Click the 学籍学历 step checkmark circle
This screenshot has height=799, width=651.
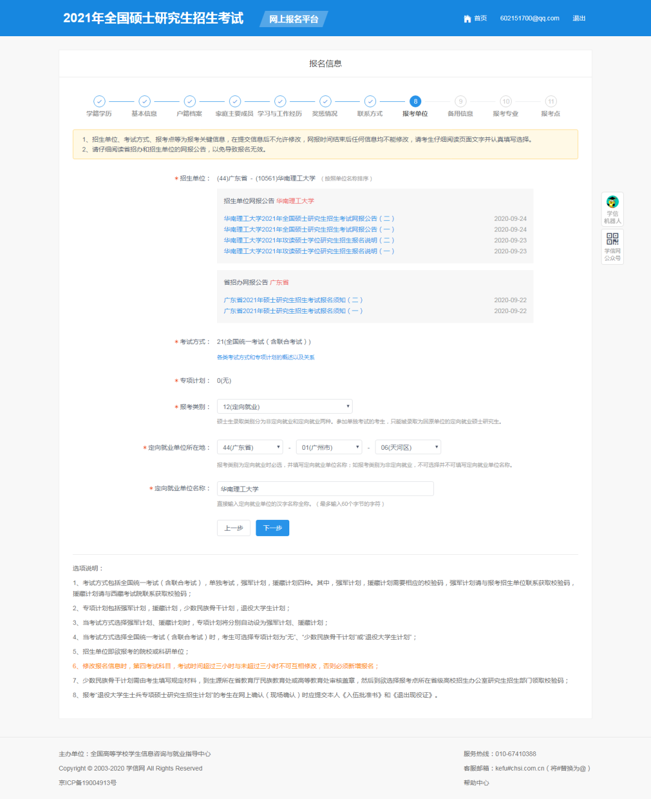pyautogui.click(x=99, y=101)
